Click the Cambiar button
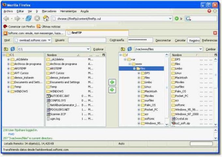The width and height of the screenshot is (222, 157). (x=211, y=49)
